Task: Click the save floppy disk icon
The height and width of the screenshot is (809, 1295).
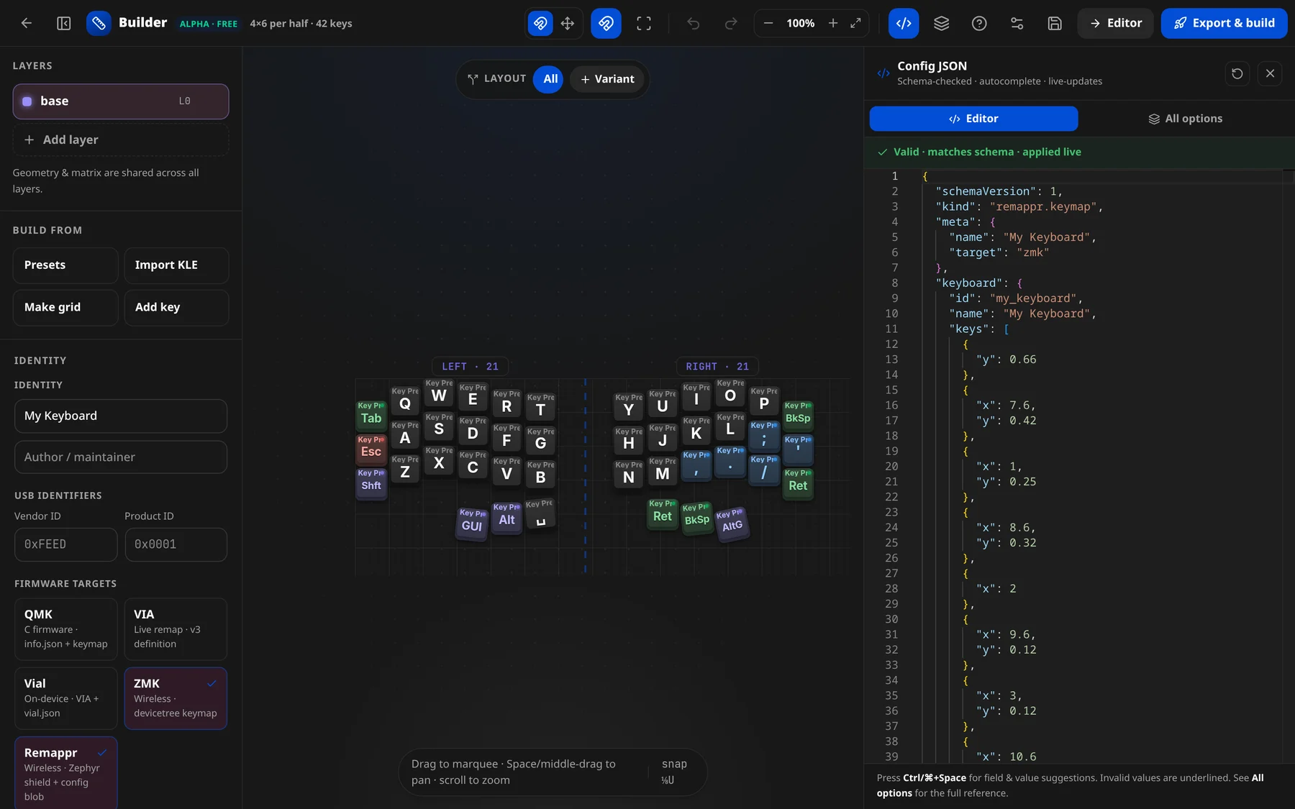Action: click(1055, 23)
